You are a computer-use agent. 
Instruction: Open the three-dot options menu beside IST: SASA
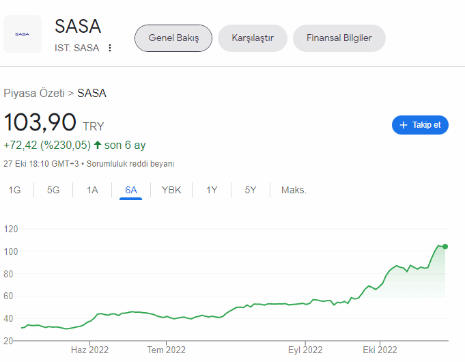110,48
